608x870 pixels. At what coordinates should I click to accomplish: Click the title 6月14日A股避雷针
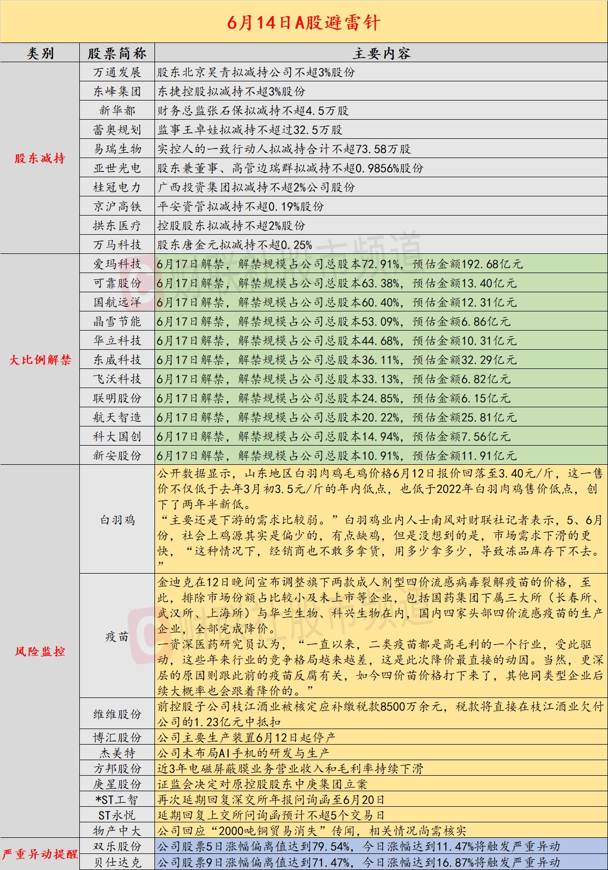pos(304,23)
